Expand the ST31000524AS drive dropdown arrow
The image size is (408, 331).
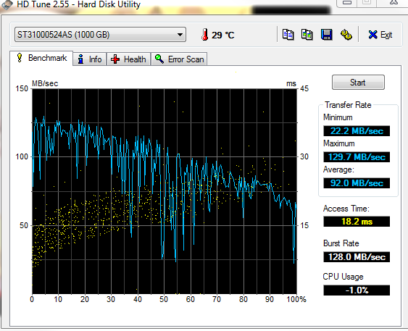point(180,35)
